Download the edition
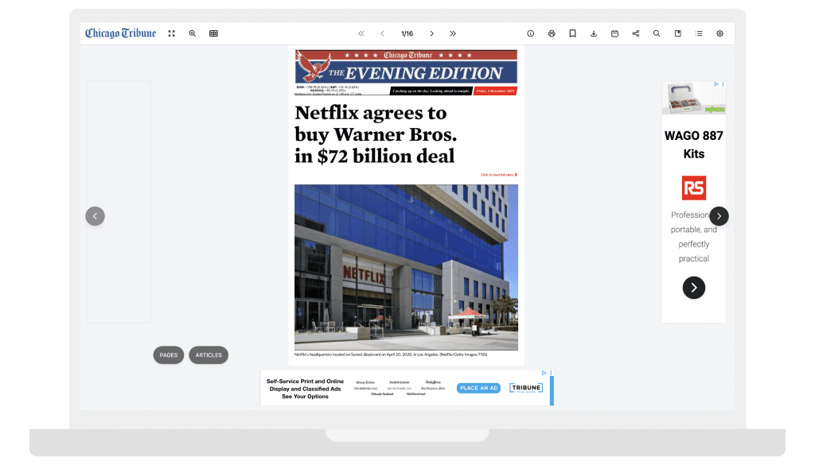The image size is (815, 465). coord(594,33)
